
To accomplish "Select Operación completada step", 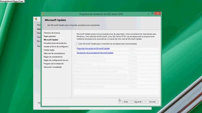I will [x=53, y=67].
